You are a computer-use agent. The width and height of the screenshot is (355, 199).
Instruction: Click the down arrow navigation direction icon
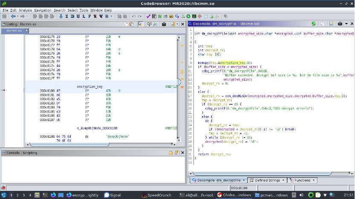[x=61, y=16]
